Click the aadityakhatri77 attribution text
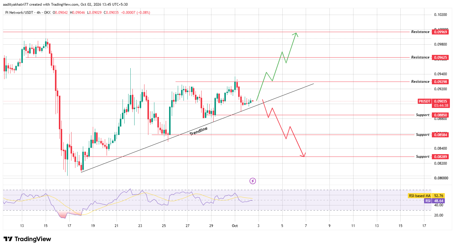 16,4
